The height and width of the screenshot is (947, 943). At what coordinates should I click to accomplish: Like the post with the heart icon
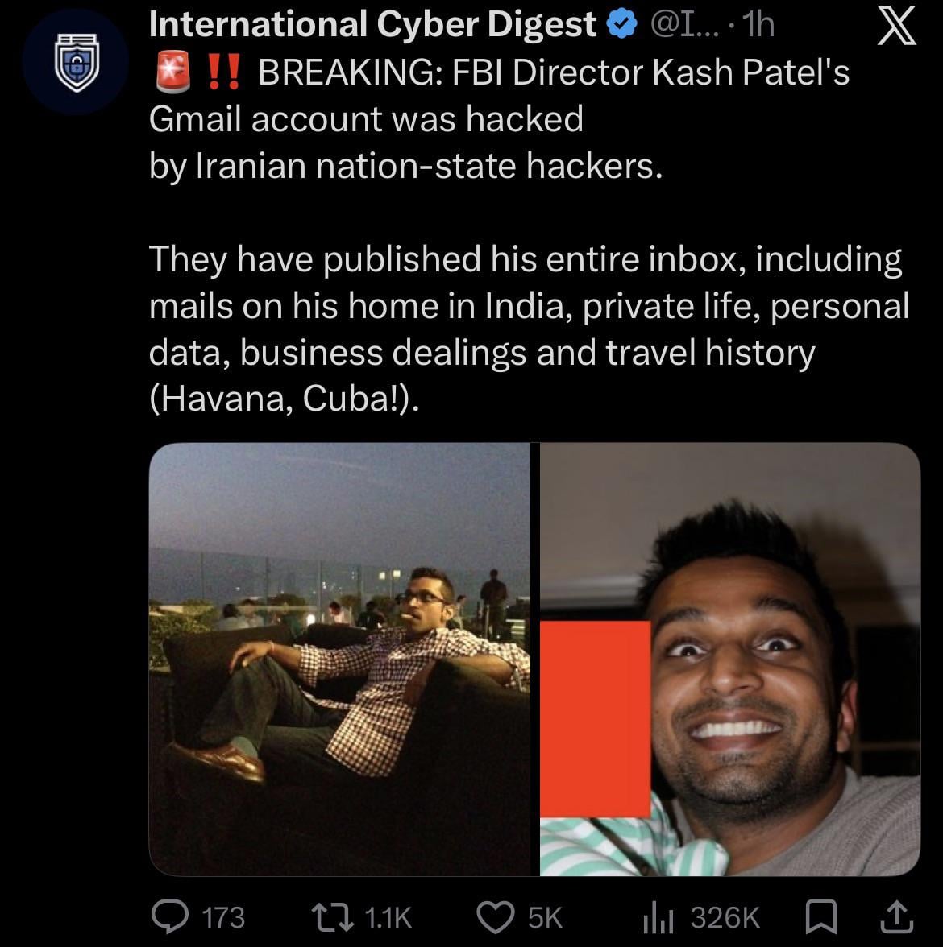coord(496,916)
